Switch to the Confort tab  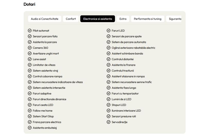pyautogui.click(x=71, y=19)
